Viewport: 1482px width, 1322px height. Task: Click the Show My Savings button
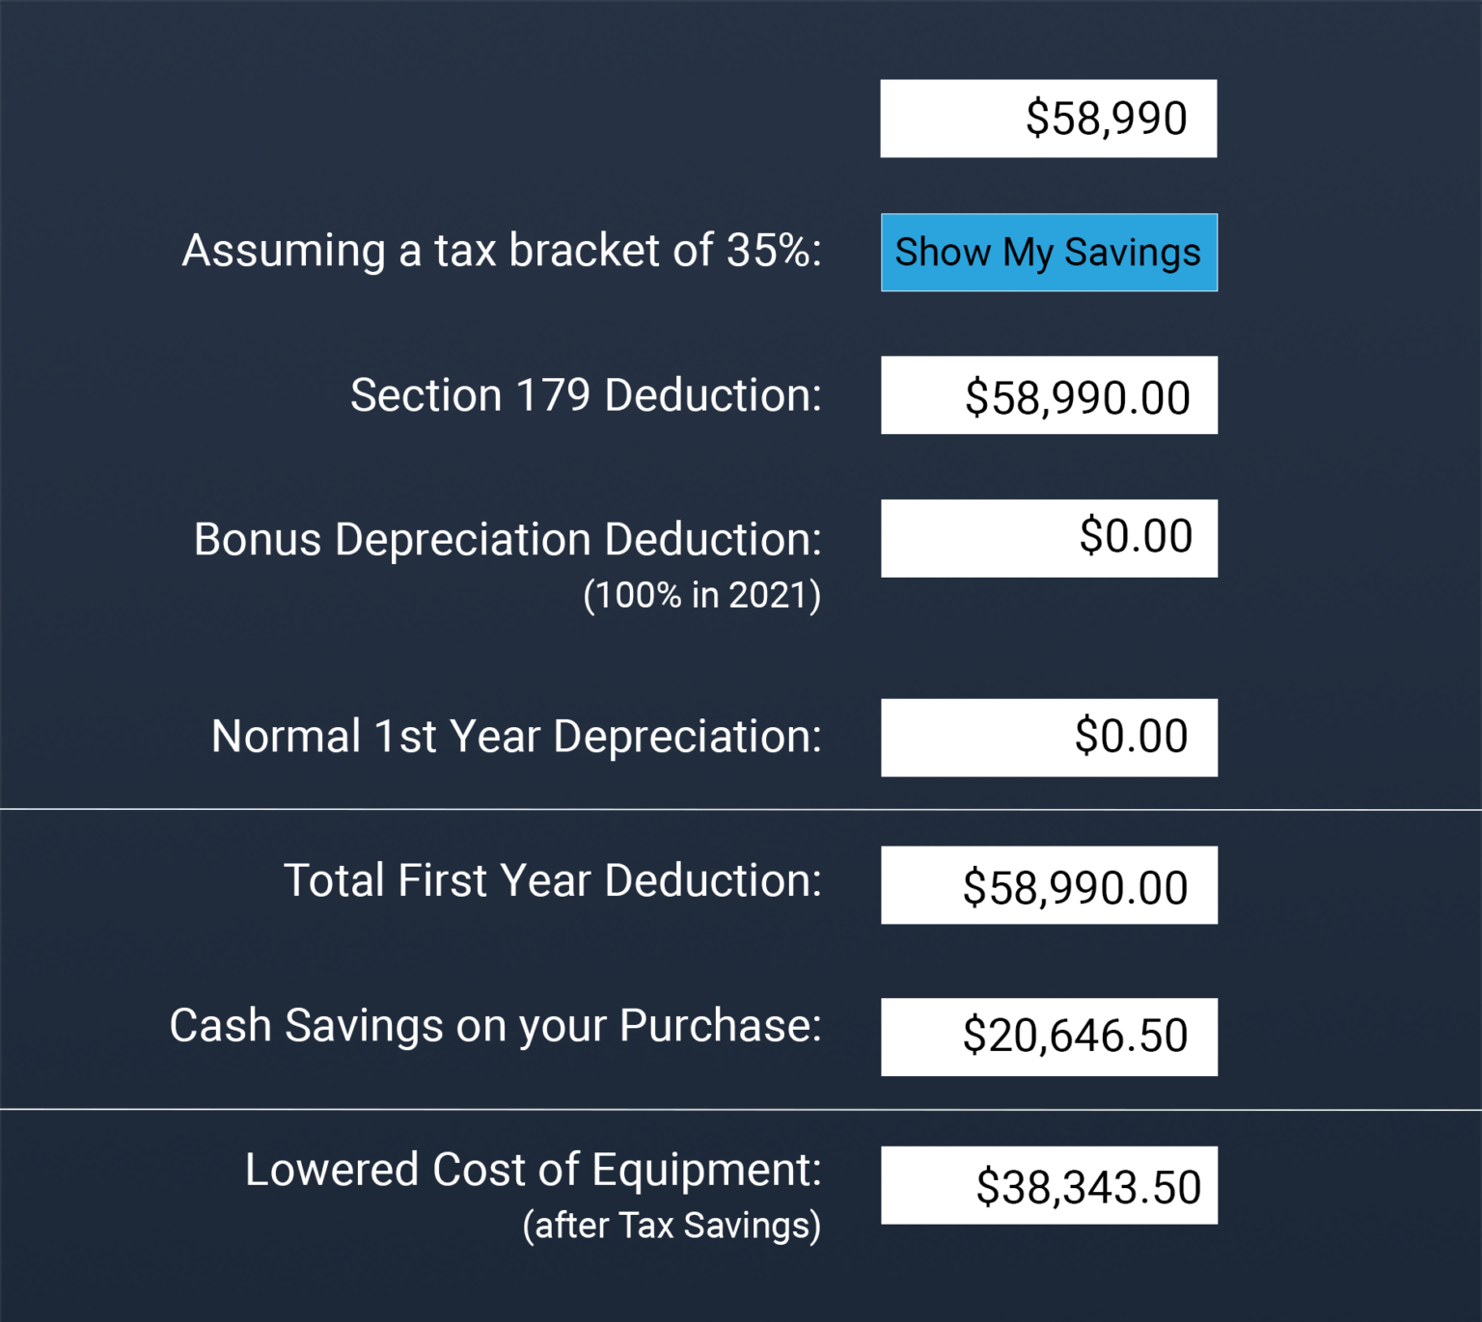click(x=1049, y=252)
